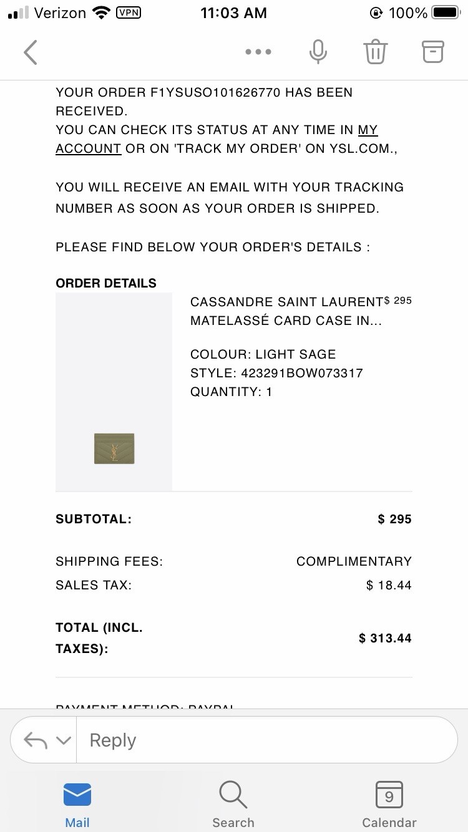Tap the reply arrow icon
This screenshot has width=468, height=832.
[36, 740]
